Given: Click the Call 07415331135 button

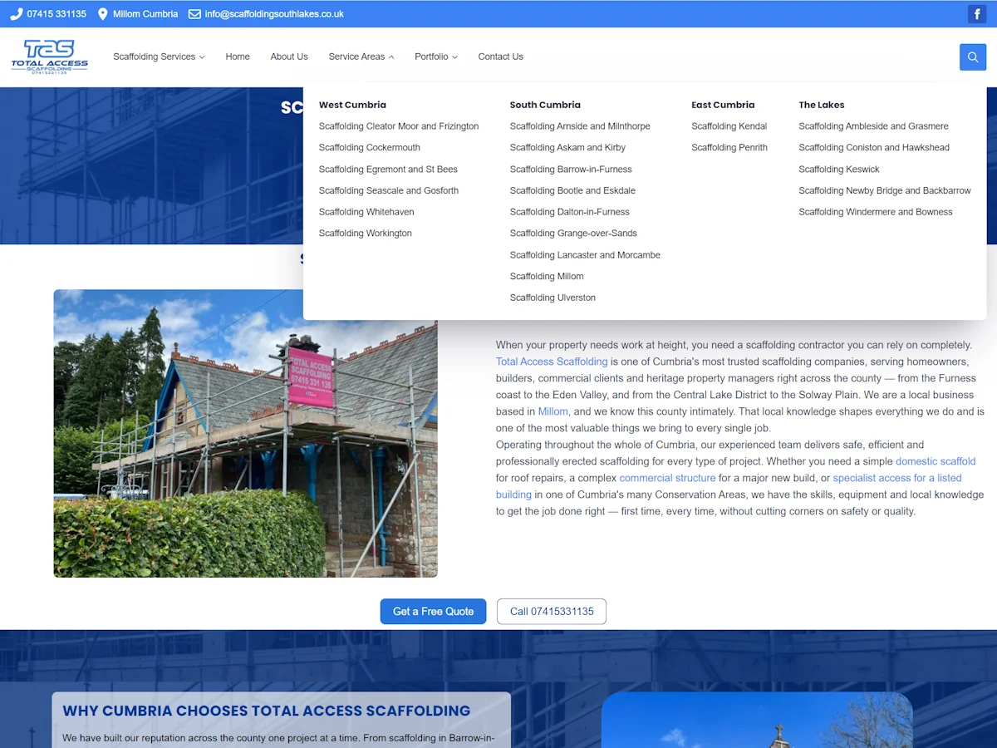Looking at the screenshot, I should (552, 612).
